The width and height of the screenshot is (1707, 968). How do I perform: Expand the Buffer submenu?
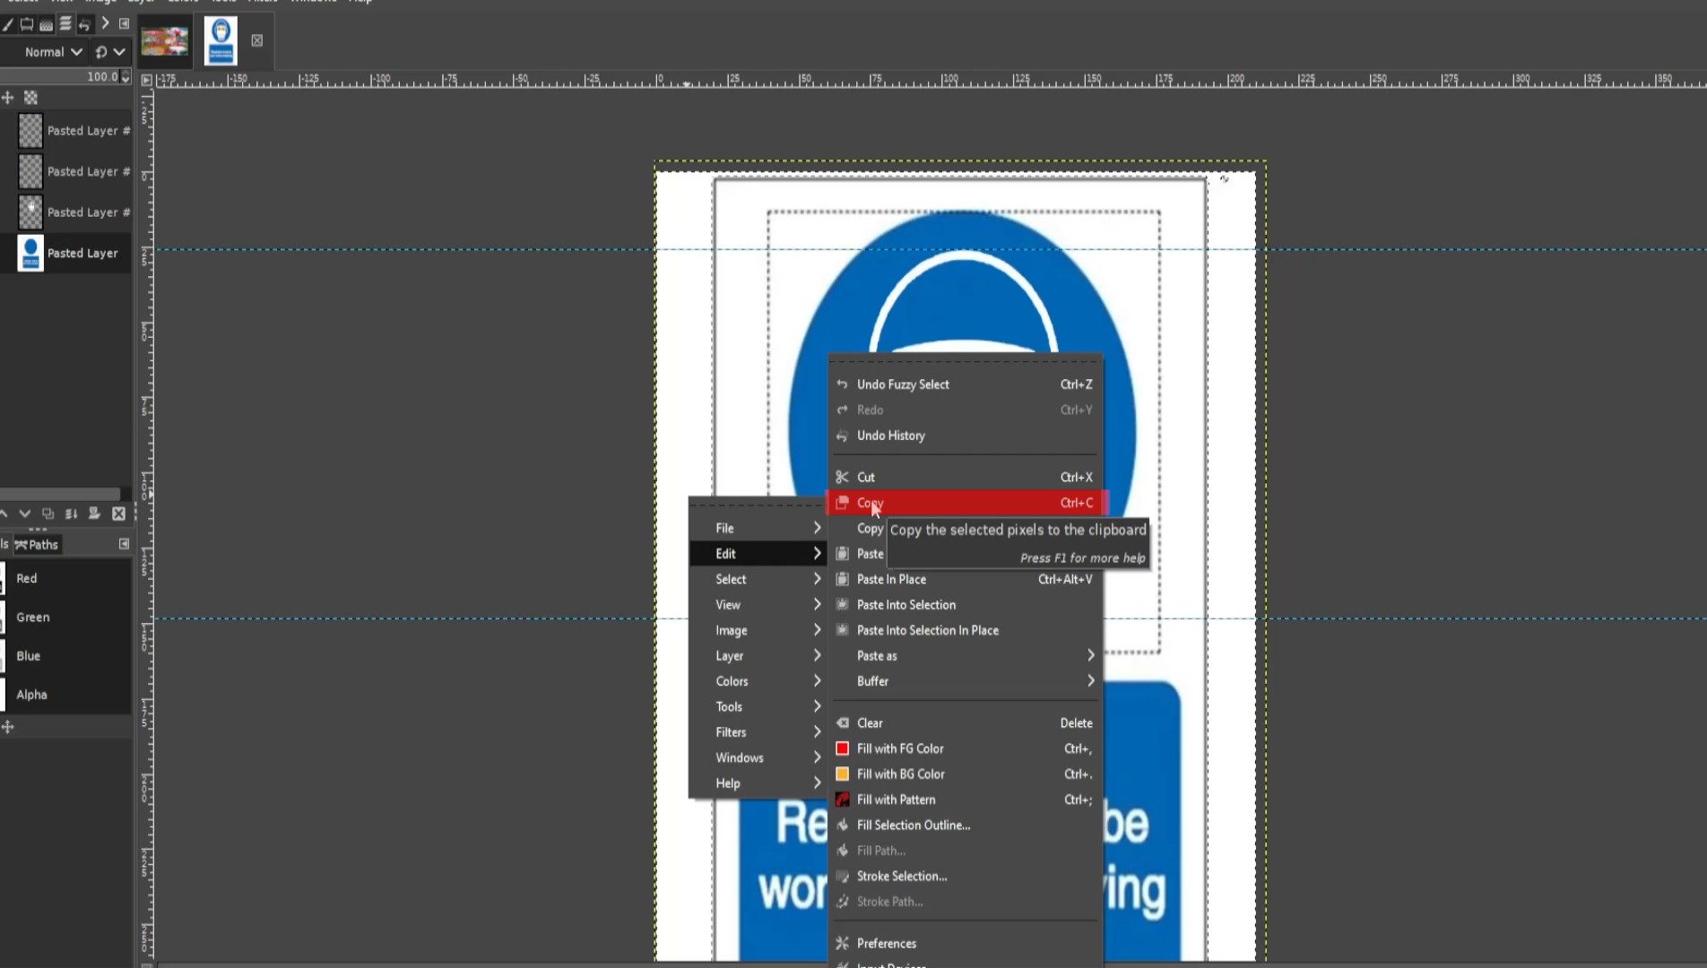coord(965,682)
